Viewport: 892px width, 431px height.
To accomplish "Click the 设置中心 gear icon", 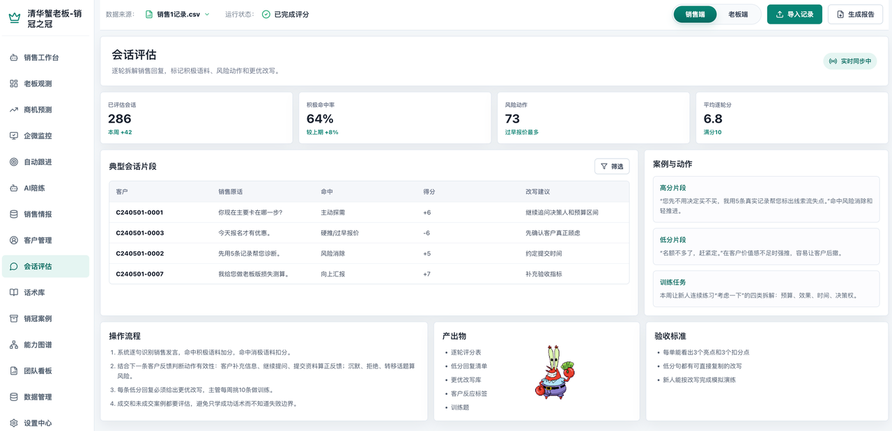I will click(14, 423).
